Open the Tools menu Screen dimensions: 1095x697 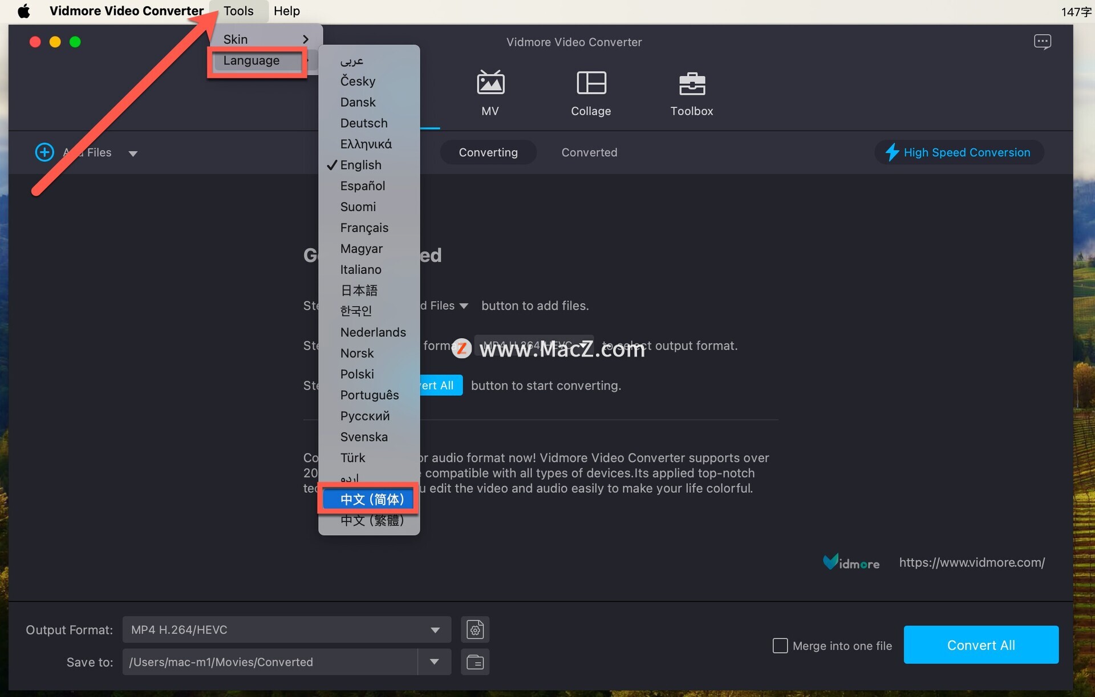pyautogui.click(x=238, y=11)
